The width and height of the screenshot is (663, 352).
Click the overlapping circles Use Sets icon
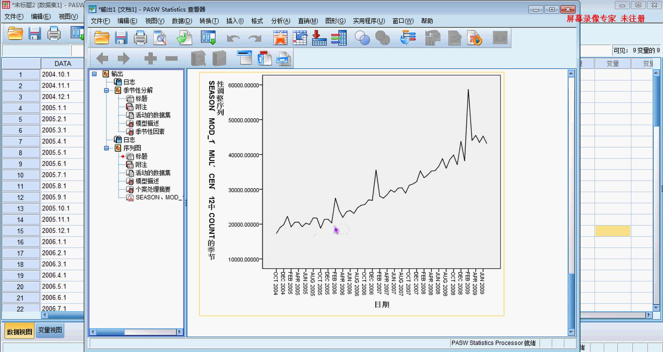(362, 38)
